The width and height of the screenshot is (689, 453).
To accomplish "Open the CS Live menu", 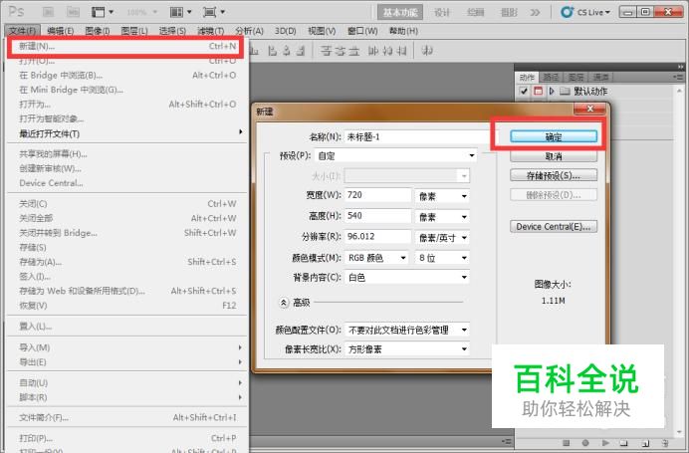I will pos(585,12).
